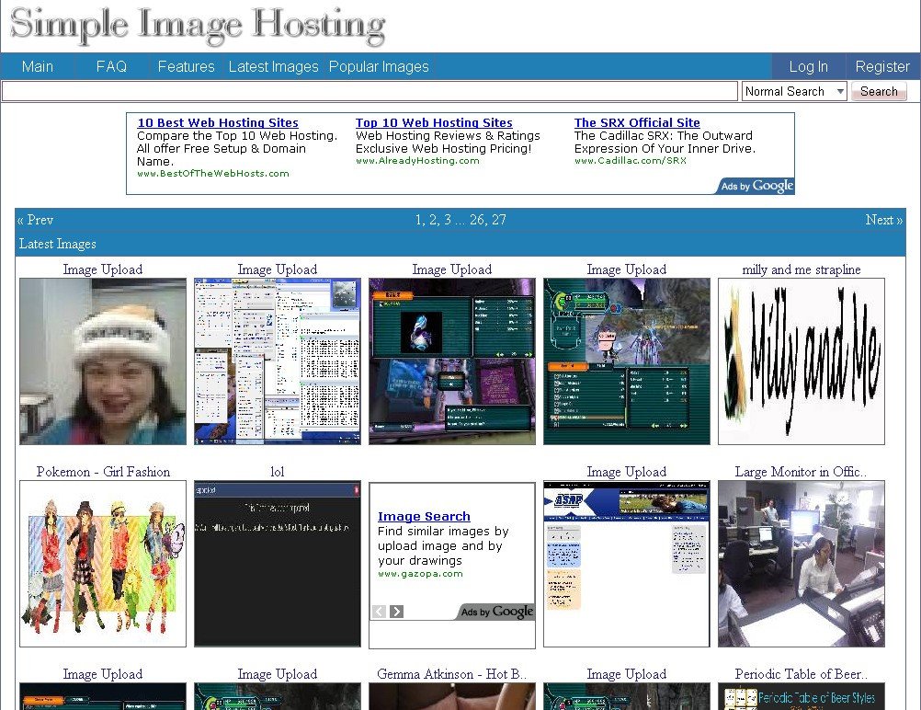Viewport: 921px width, 710px height.
Task: Focus the search text field
Action: (x=370, y=91)
